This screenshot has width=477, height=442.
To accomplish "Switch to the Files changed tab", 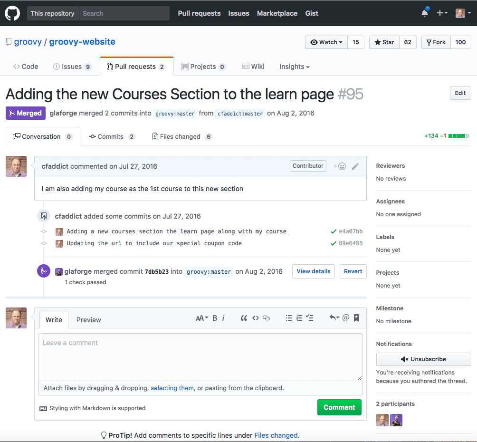I will 180,137.
